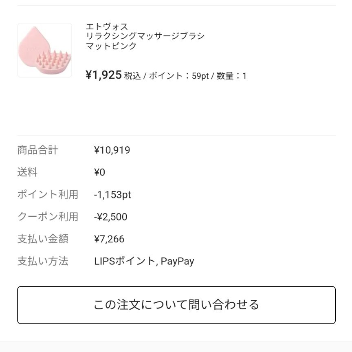The width and height of the screenshot is (352, 352).
Task: Click the 支払い方法 label
Action: coord(43,261)
